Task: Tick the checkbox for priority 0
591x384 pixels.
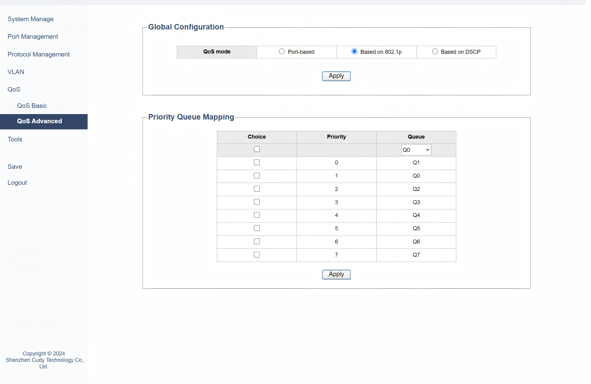Action: point(257,163)
